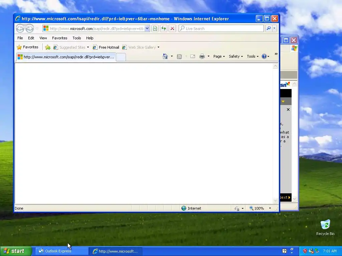This screenshot has width=342, height=256.
Task: Open the Page command bar menu
Action: (x=219, y=56)
